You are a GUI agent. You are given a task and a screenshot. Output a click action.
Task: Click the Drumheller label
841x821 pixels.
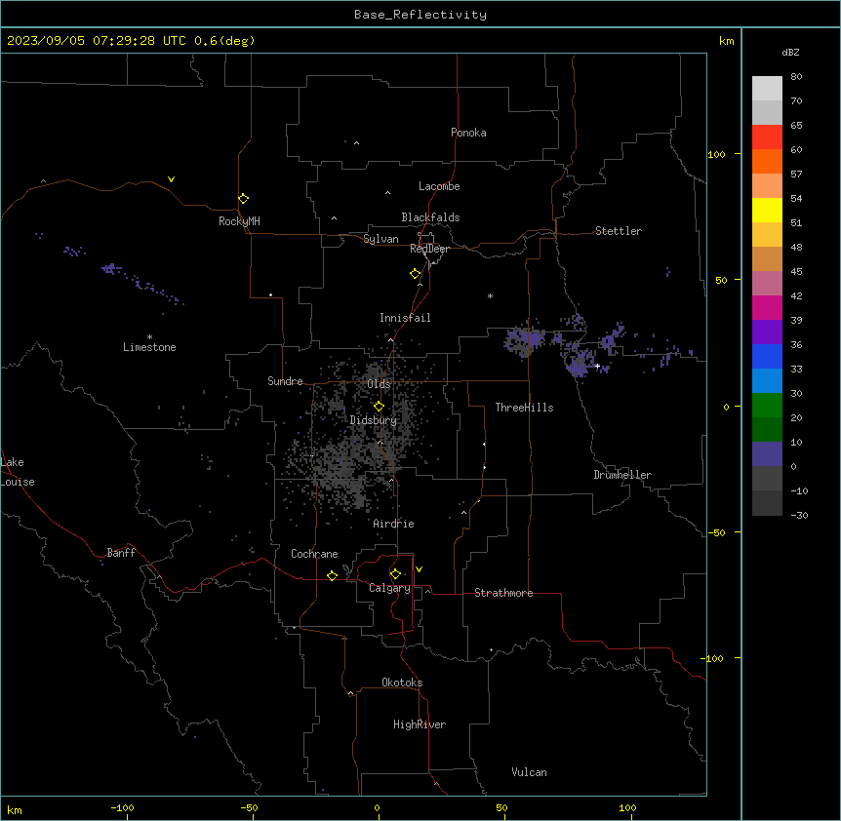click(x=622, y=475)
